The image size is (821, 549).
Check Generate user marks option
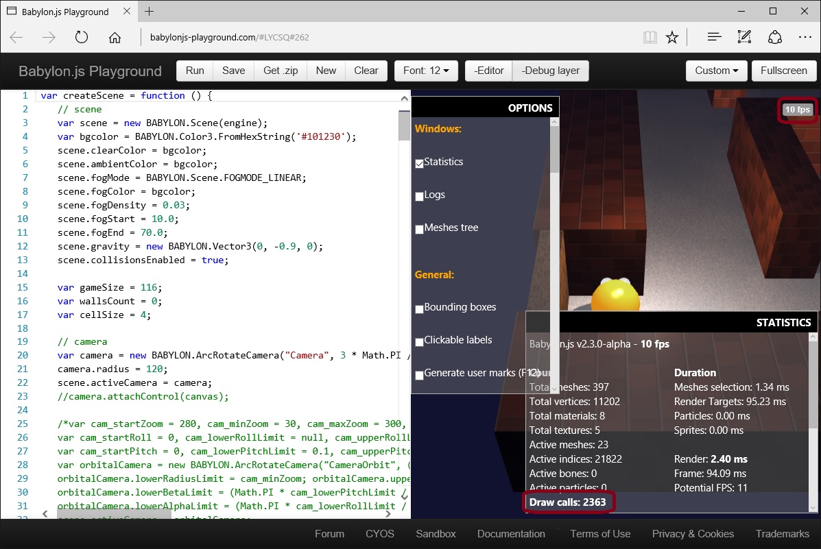tap(419, 375)
